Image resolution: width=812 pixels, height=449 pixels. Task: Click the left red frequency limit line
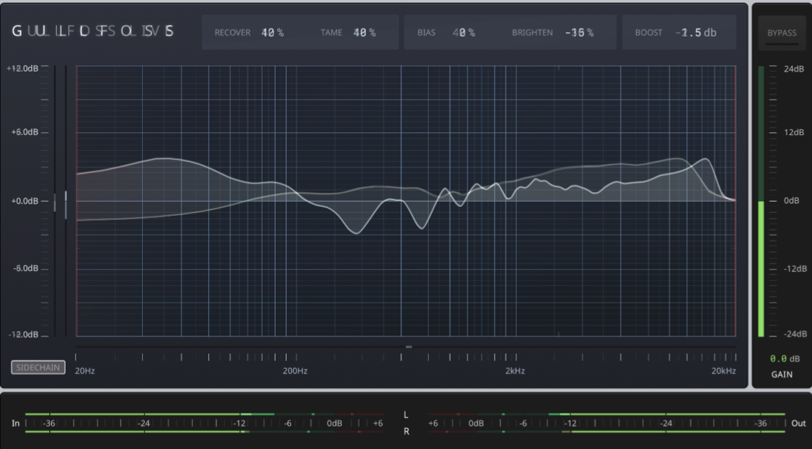point(77,201)
